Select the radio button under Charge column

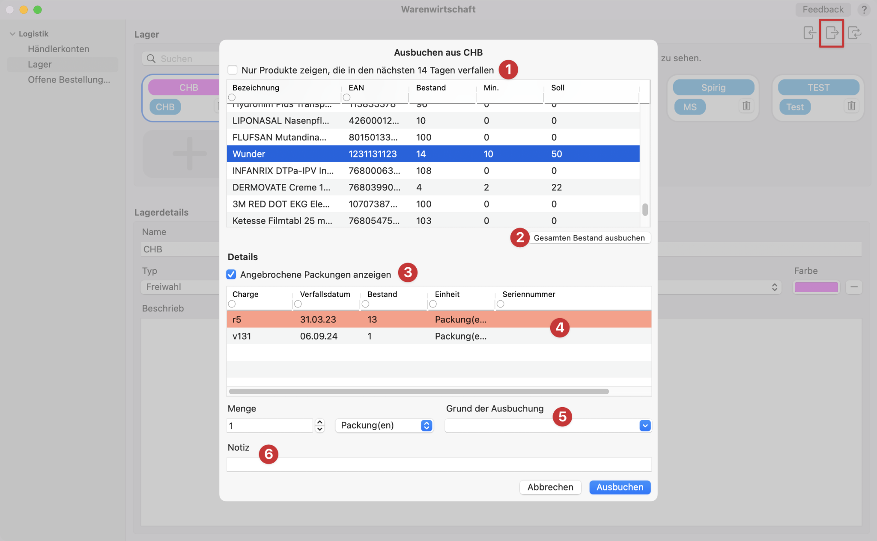(233, 304)
